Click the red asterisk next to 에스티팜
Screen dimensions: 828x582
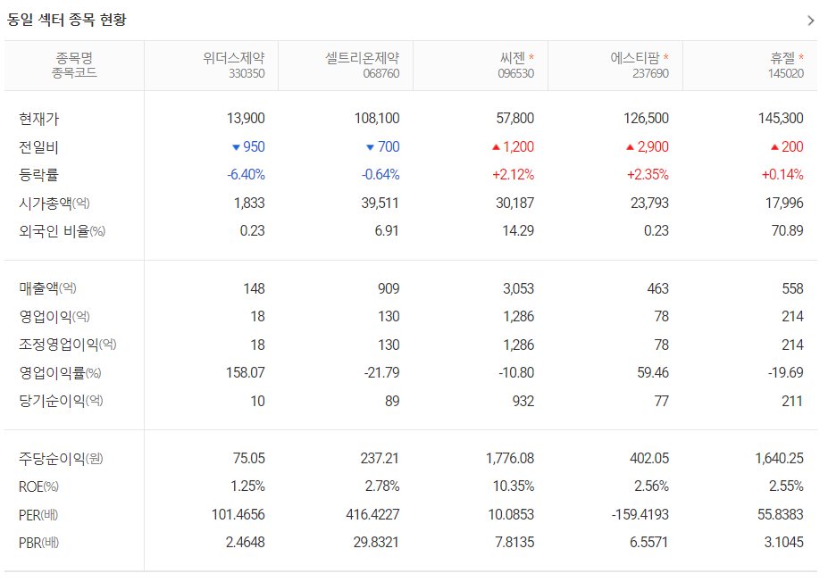(666, 56)
